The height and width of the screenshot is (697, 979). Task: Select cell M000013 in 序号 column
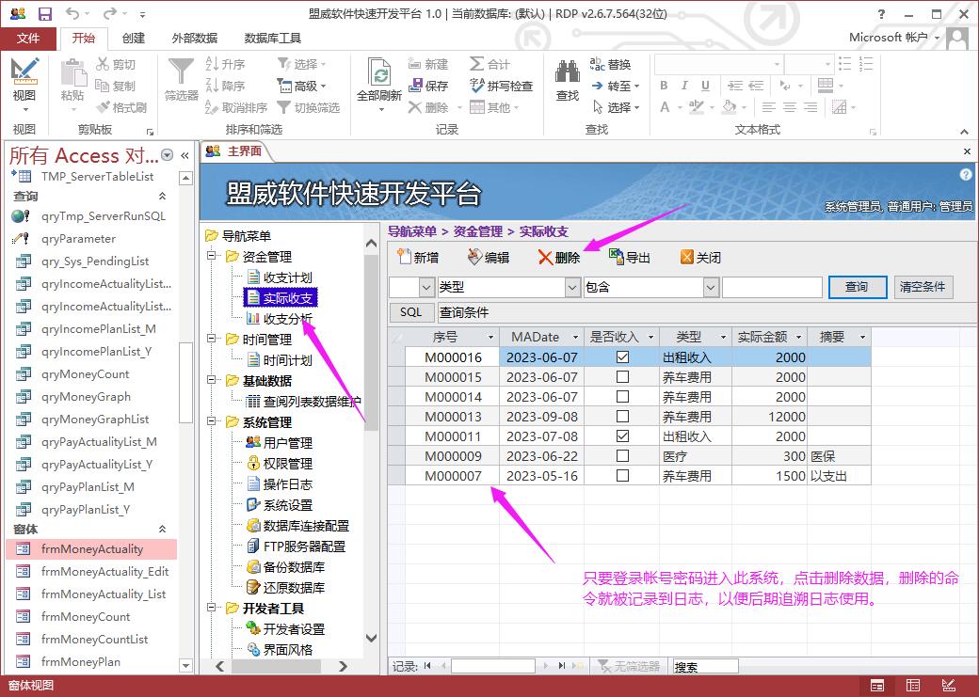coord(453,417)
